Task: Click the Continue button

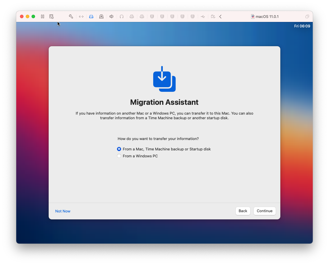Action: [x=264, y=211]
